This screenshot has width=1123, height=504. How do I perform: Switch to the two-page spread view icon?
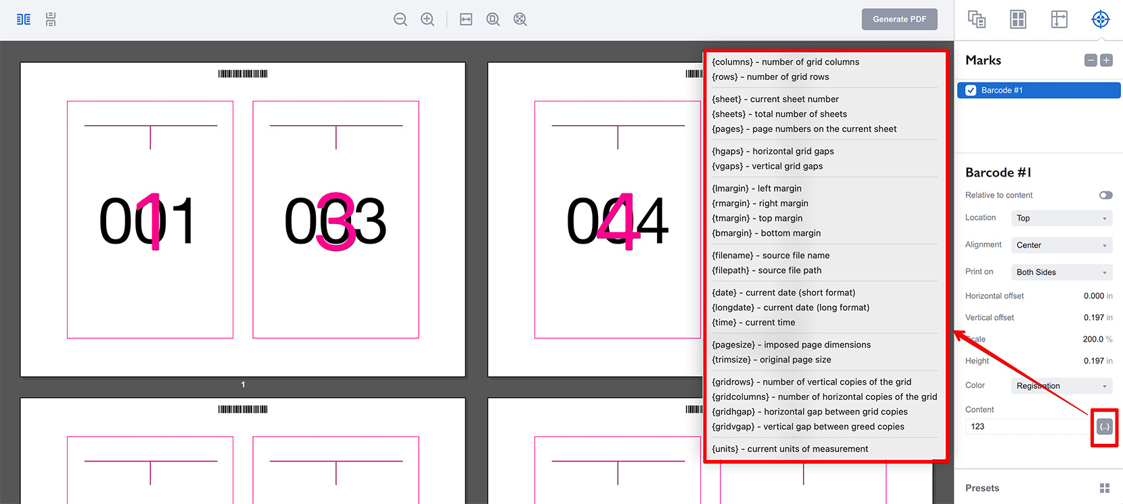click(x=24, y=20)
